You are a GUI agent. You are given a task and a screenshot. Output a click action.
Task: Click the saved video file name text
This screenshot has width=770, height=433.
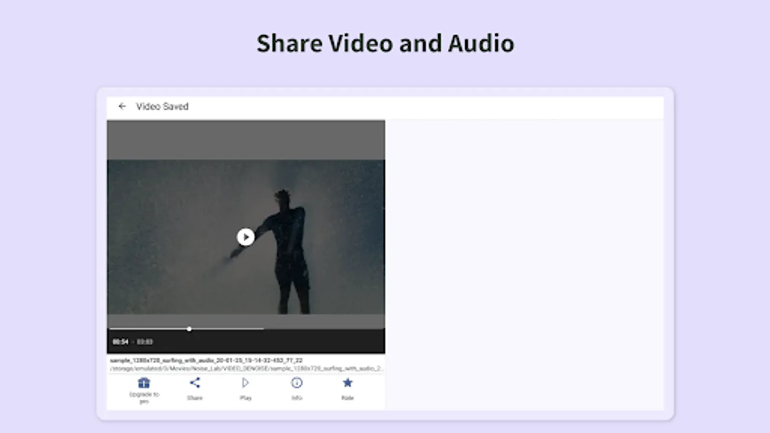pos(206,360)
